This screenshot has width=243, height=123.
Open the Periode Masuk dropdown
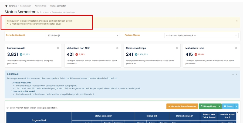[201, 35]
